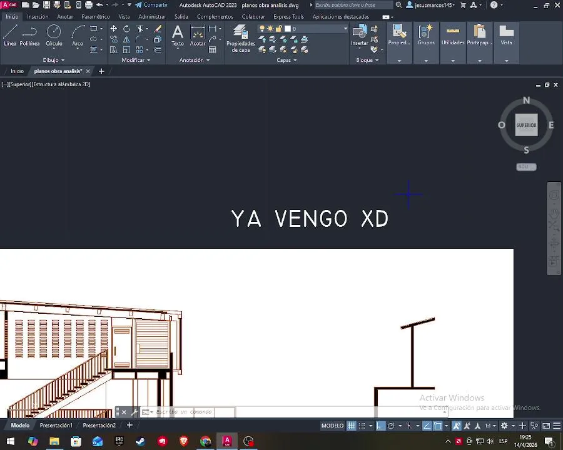
Task: Click the Scale tool icon
Action: (126, 50)
